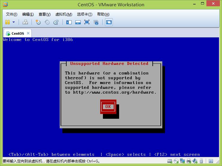Enter full screen mode
Image resolution: width=222 pixels, height=166 pixels.
(87, 22)
